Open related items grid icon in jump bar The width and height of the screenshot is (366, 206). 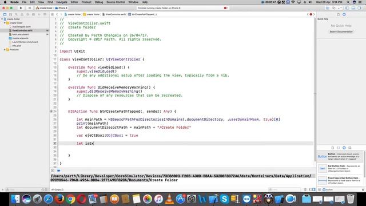tap(52, 14)
